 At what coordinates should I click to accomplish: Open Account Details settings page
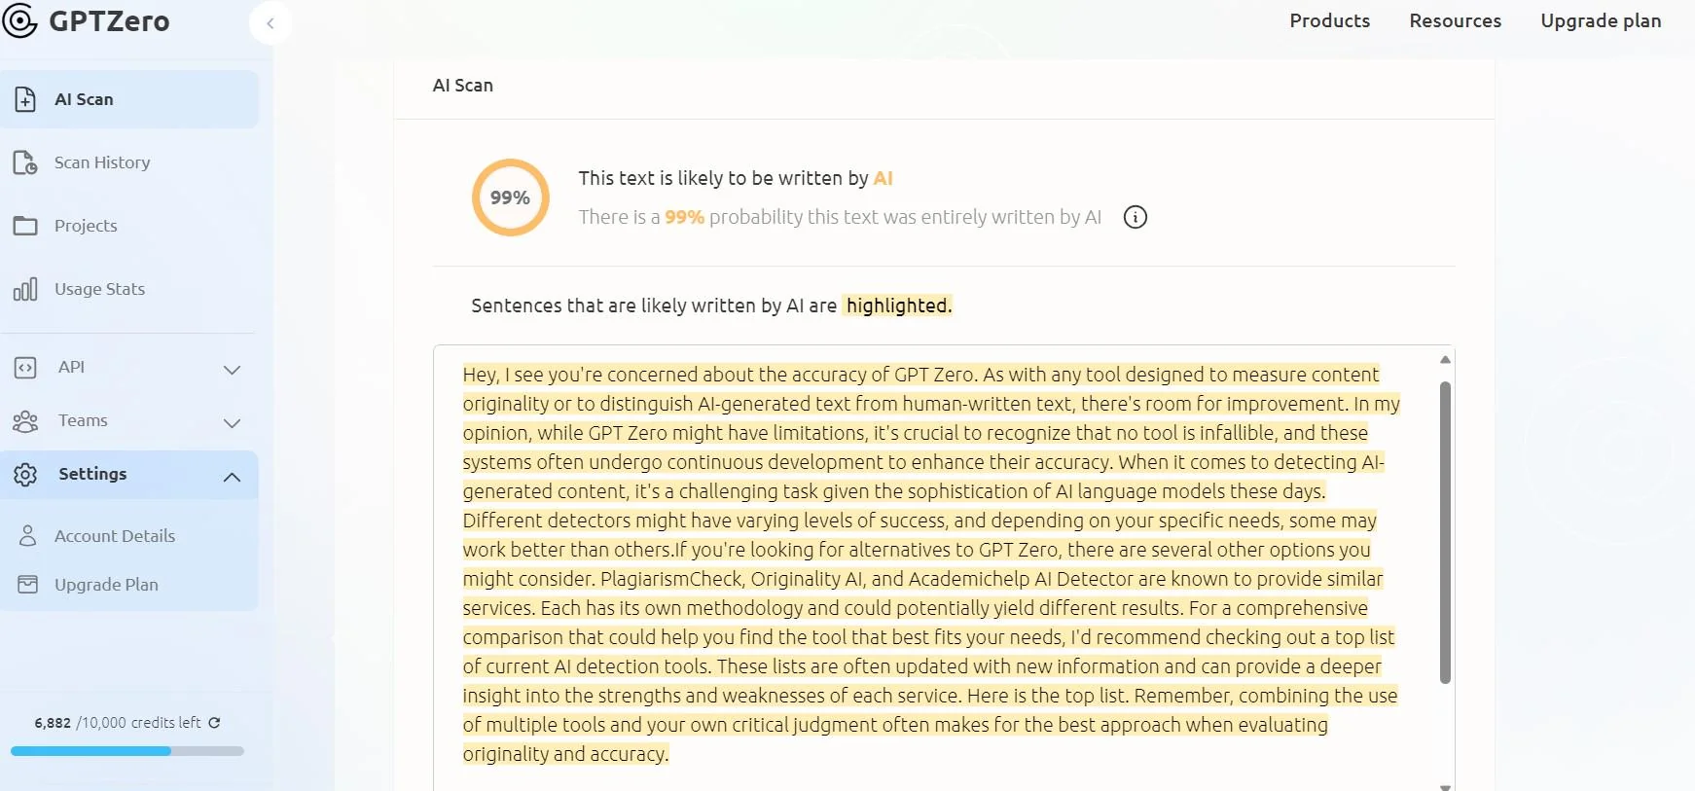[x=115, y=536]
